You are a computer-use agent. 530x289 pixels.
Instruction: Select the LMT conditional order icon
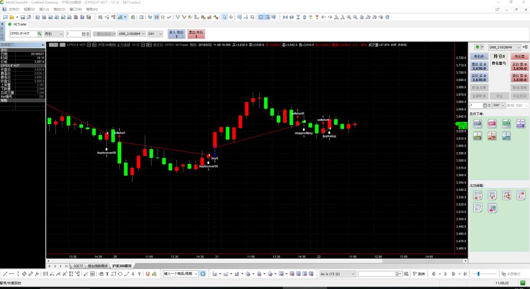tap(492, 124)
